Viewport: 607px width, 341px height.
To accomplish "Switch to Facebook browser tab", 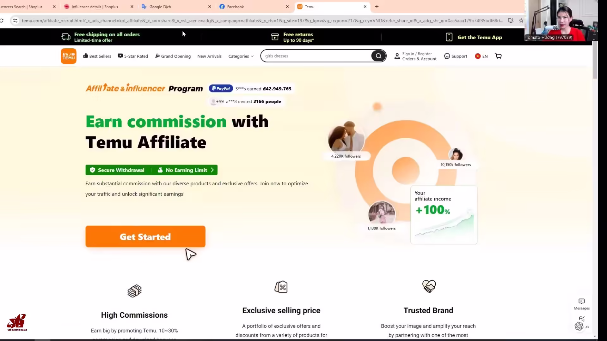I will coord(235,7).
